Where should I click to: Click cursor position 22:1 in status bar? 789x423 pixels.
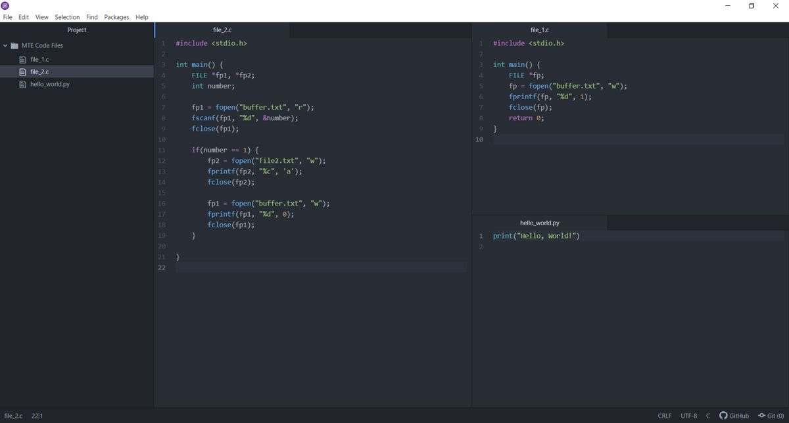coord(37,416)
